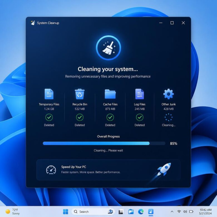
Task: Maximize the System Cleanup window
Action: coord(172,23)
